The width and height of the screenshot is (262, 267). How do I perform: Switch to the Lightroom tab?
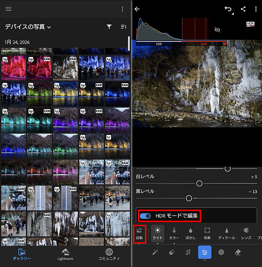tap(65, 254)
